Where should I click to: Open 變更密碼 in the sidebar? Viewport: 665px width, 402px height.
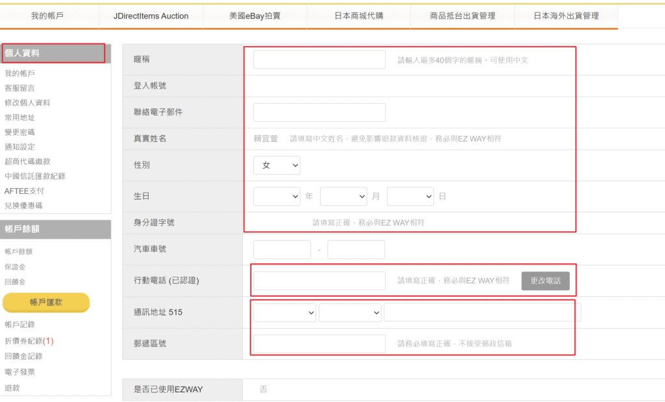(19, 132)
